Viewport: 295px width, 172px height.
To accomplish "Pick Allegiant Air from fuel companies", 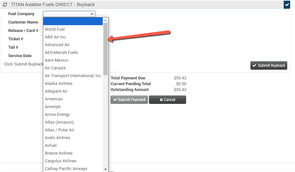I will pyautogui.click(x=56, y=91).
